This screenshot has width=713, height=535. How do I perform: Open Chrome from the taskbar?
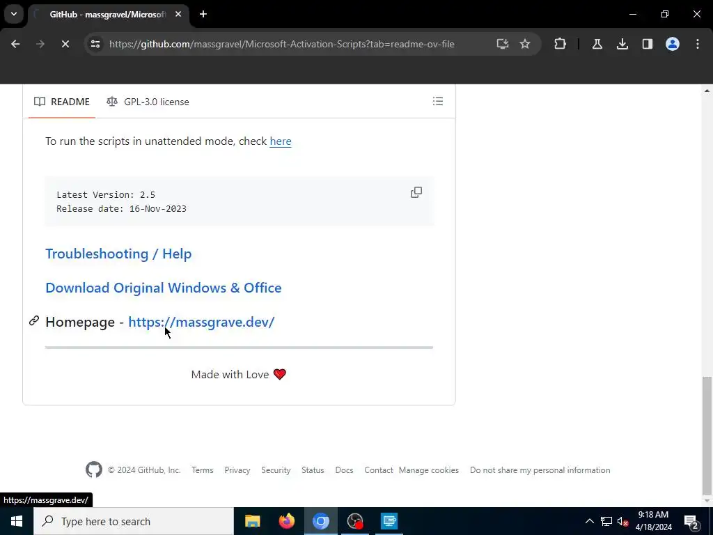pos(320,521)
